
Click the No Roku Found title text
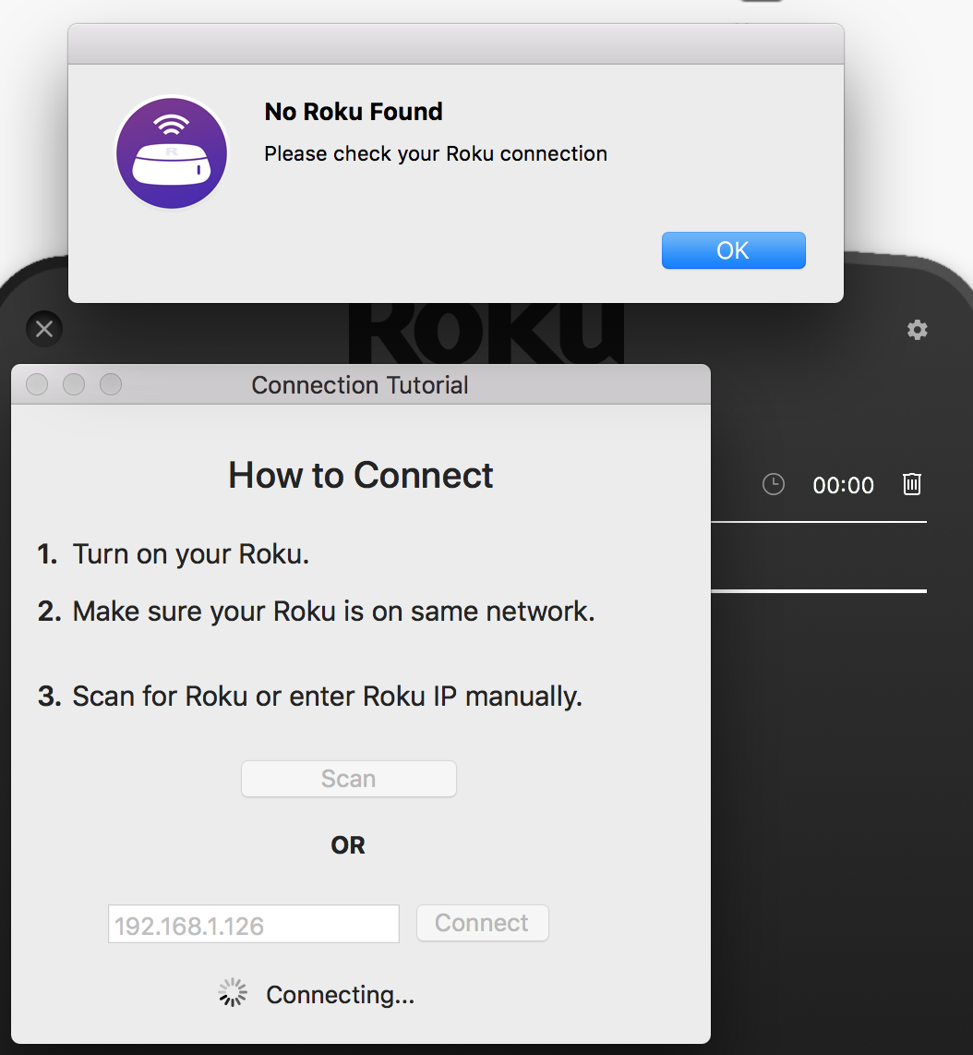354,112
